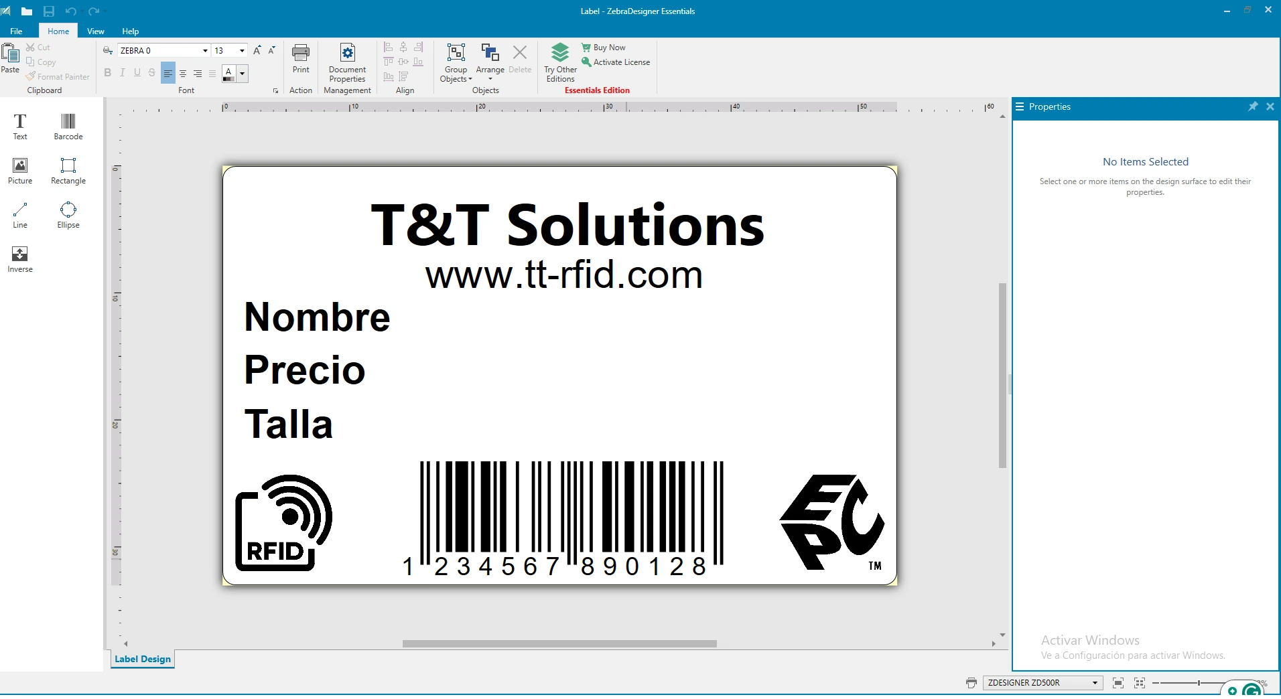Open the Help ribbon tab
This screenshot has height=699, width=1281.
(131, 31)
